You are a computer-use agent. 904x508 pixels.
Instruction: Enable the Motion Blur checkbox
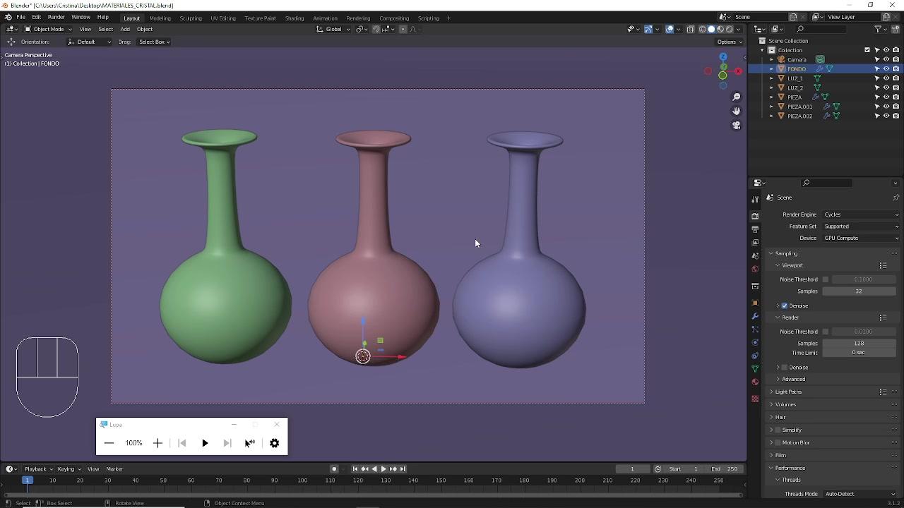coord(778,442)
